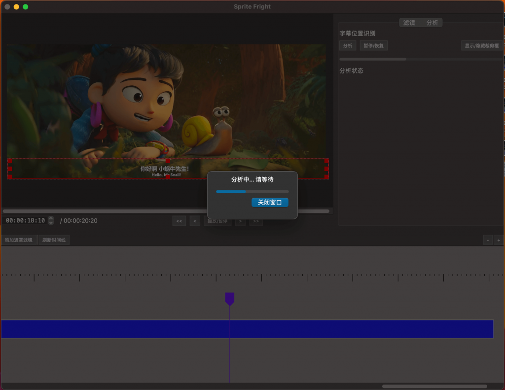Click the horizontal scrollbar below the timeline

click(434, 386)
